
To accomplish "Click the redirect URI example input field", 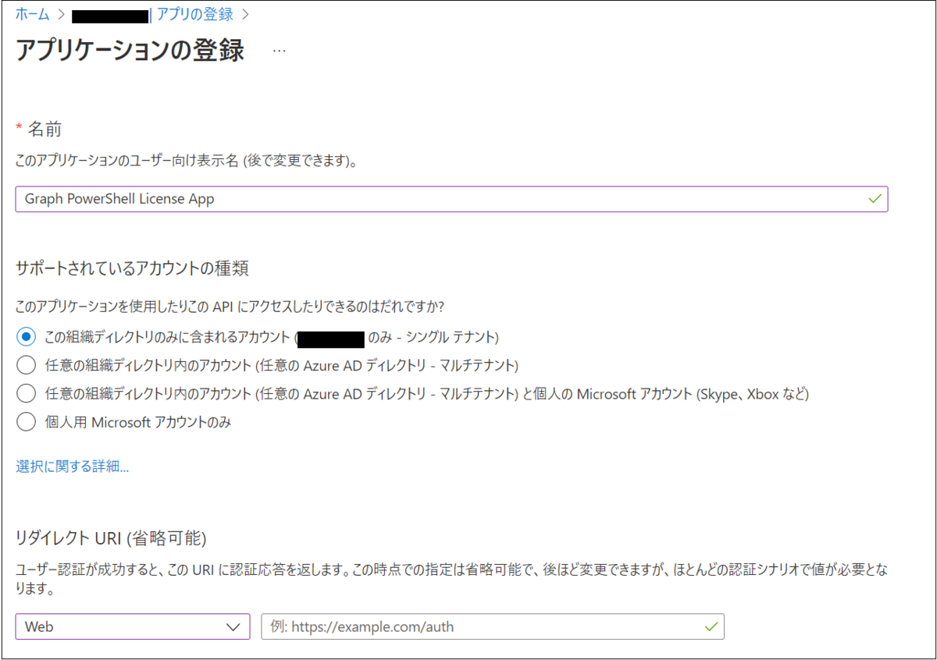I will coord(468,626).
